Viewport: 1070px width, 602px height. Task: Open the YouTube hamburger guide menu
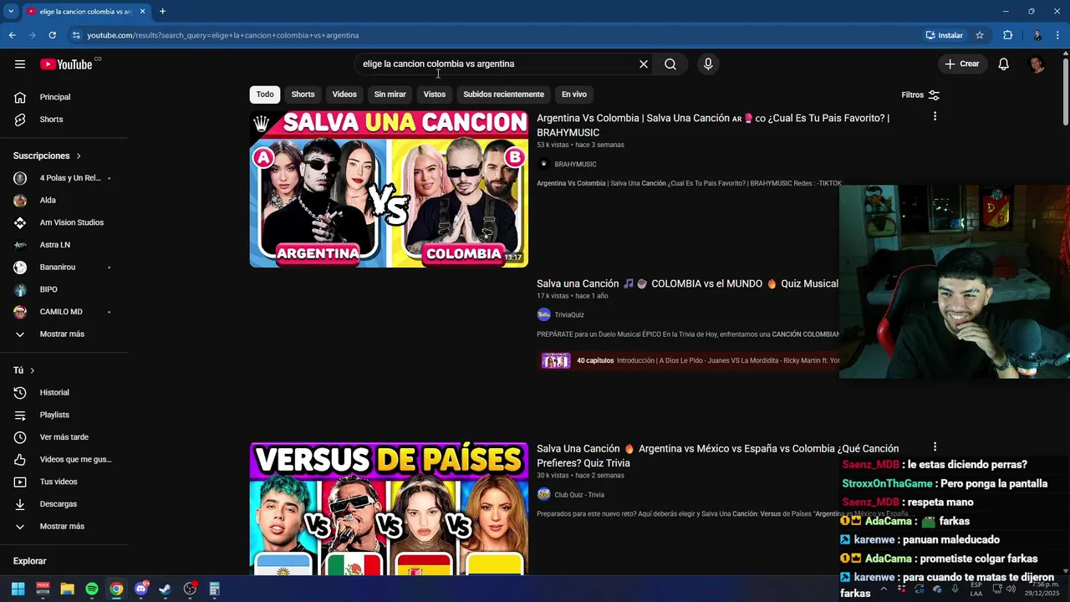coord(20,64)
